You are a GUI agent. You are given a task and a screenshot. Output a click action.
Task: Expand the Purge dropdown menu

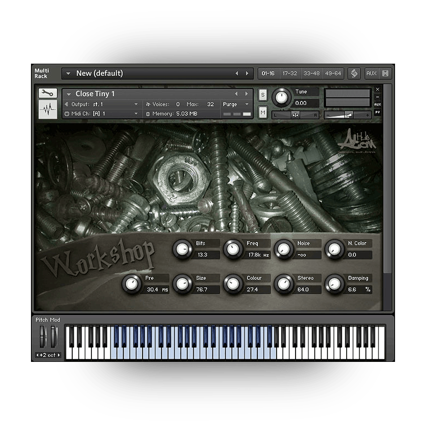[x=246, y=104]
